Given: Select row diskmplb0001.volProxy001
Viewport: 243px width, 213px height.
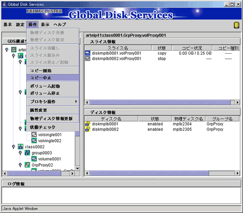Looking at the screenshot, I should pyautogui.click(x=162, y=53).
